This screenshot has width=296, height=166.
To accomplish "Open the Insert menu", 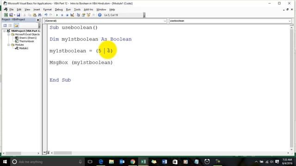I will tap(37, 9).
